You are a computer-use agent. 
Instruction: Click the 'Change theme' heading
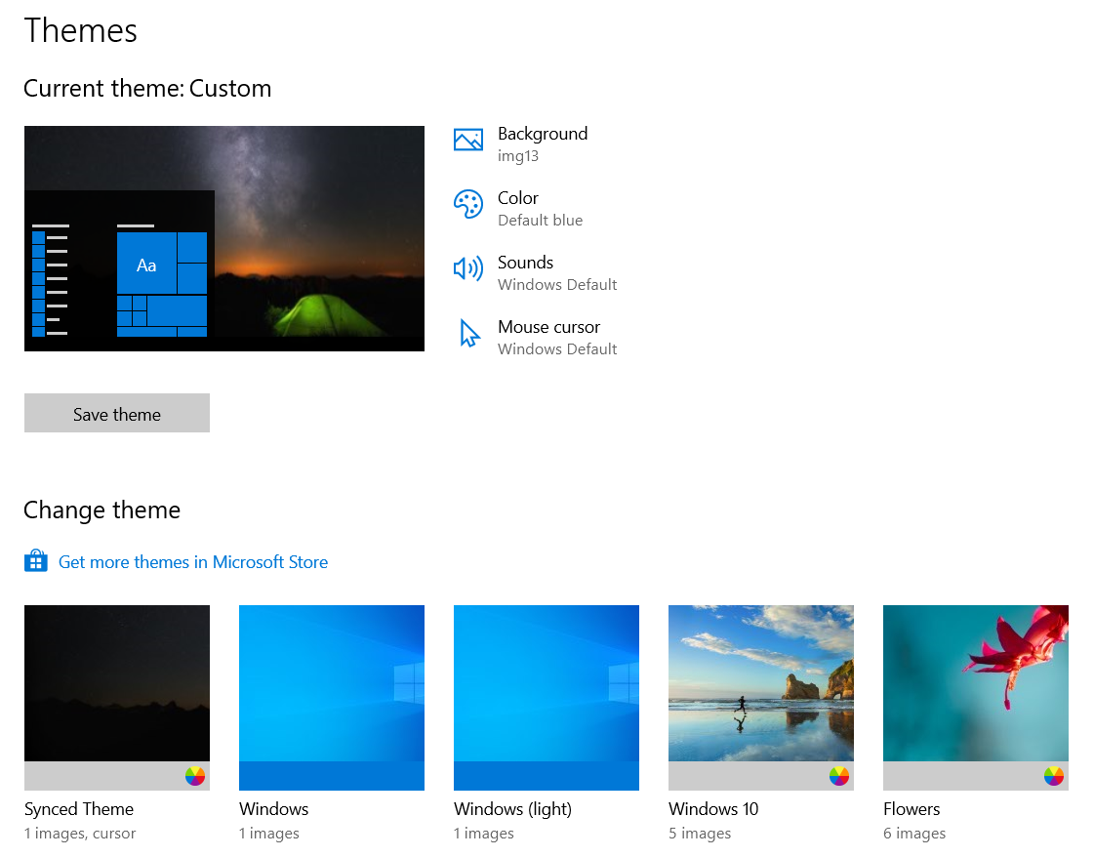101,510
